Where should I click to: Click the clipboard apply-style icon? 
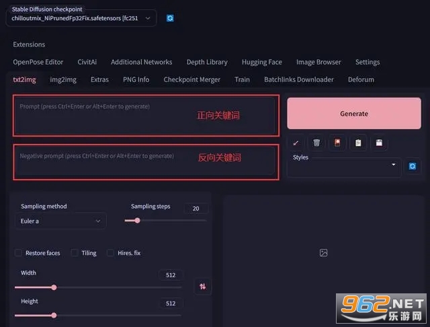click(358, 143)
